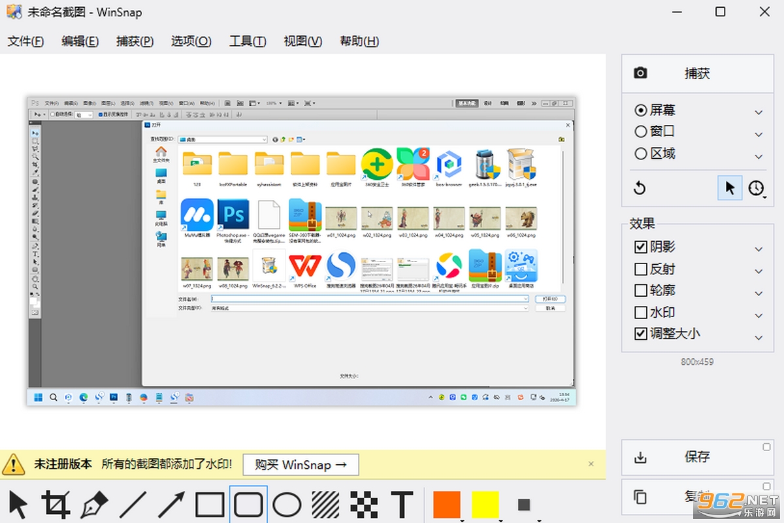The height and width of the screenshot is (523, 784).
Task: Click the copy pages icon
Action: [x=641, y=497]
